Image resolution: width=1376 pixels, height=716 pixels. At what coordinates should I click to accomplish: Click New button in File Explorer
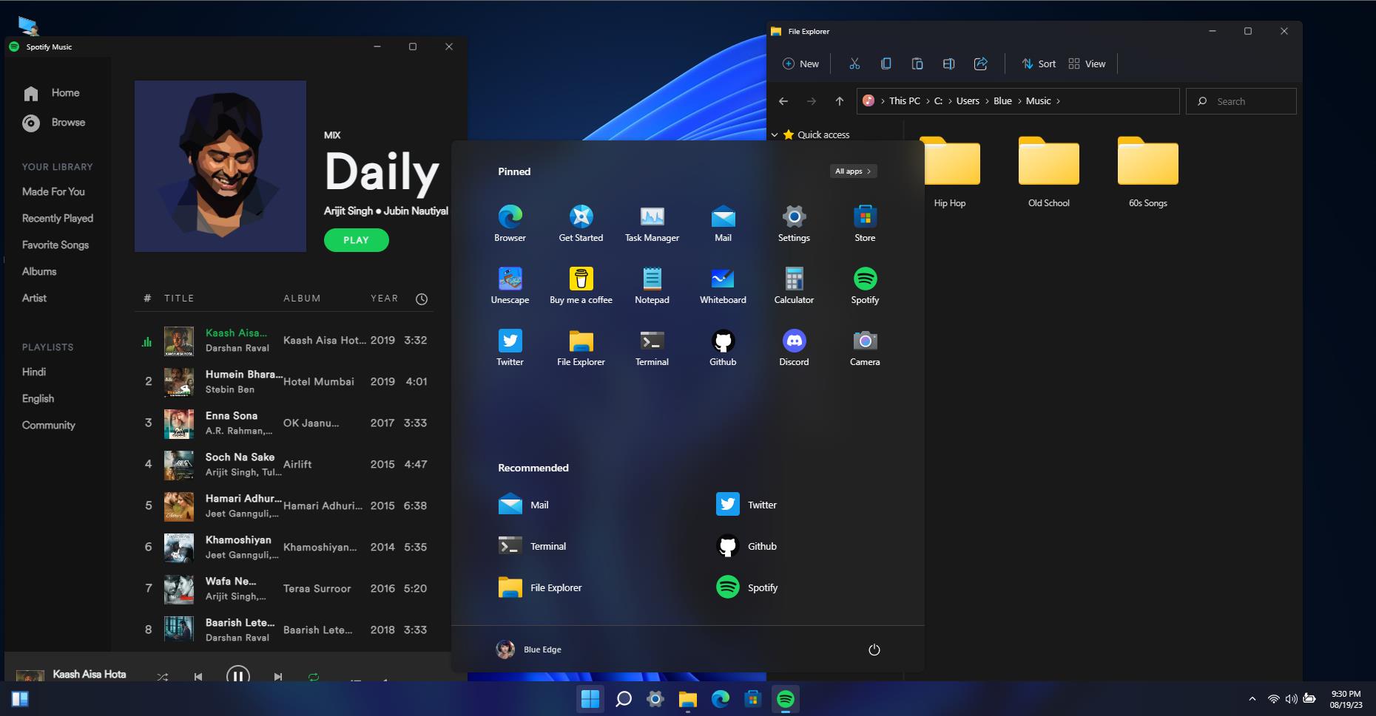(x=800, y=64)
